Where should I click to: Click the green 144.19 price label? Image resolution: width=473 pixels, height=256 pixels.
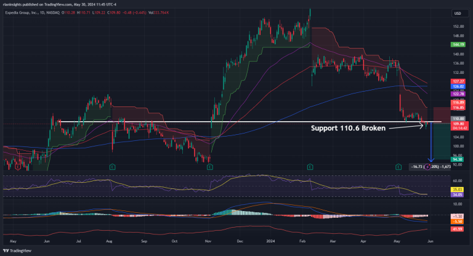pos(458,45)
